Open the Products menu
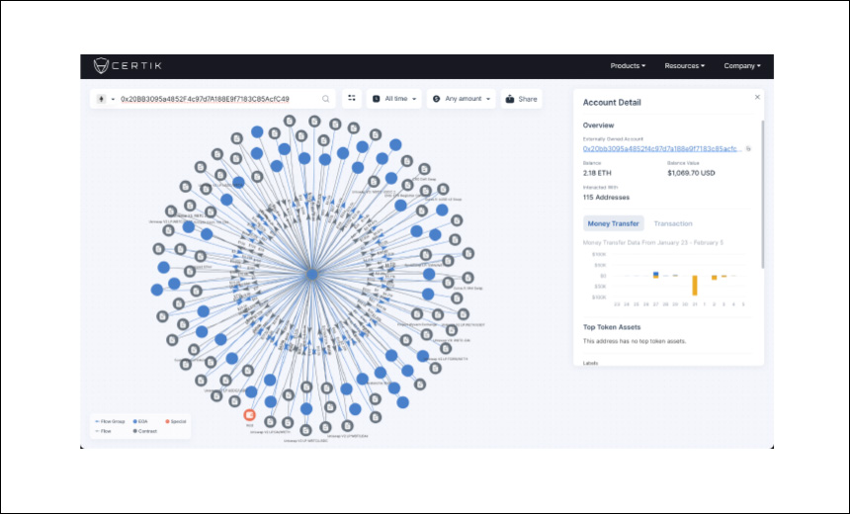The width and height of the screenshot is (850, 514). (x=628, y=66)
